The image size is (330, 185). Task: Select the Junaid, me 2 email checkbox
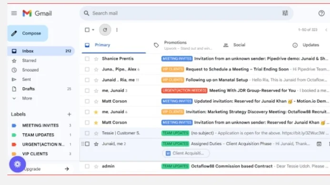tap(87, 144)
